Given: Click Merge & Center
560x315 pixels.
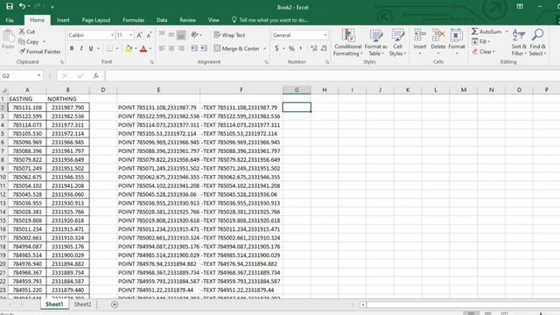Looking at the screenshot, I should pos(237,48).
